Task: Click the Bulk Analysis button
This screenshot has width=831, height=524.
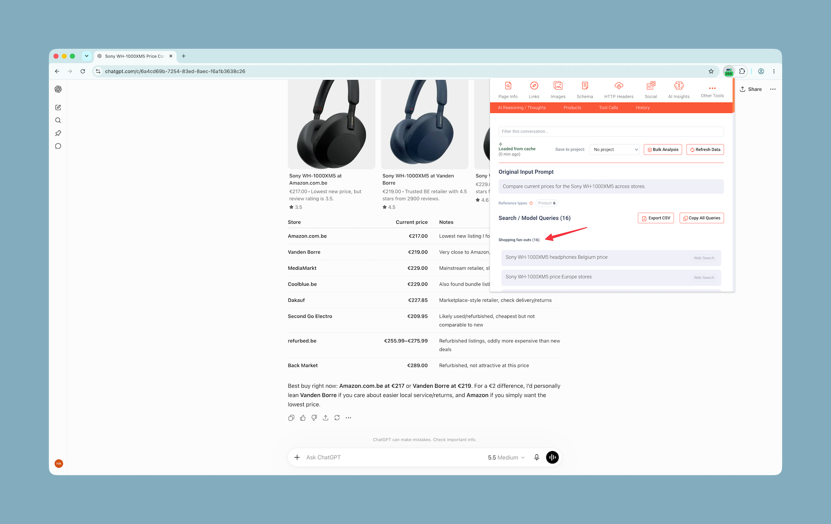Action: (663, 150)
